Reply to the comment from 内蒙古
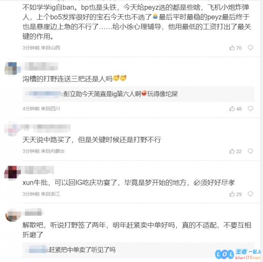This screenshot has height=262, width=263. (250, 151)
